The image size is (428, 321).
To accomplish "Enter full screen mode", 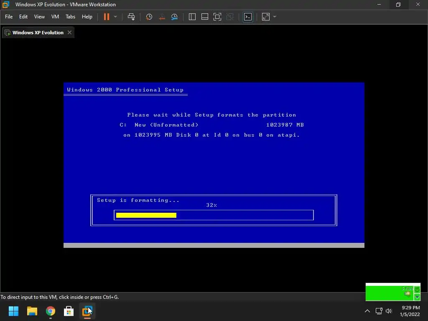I will coord(217,17).
